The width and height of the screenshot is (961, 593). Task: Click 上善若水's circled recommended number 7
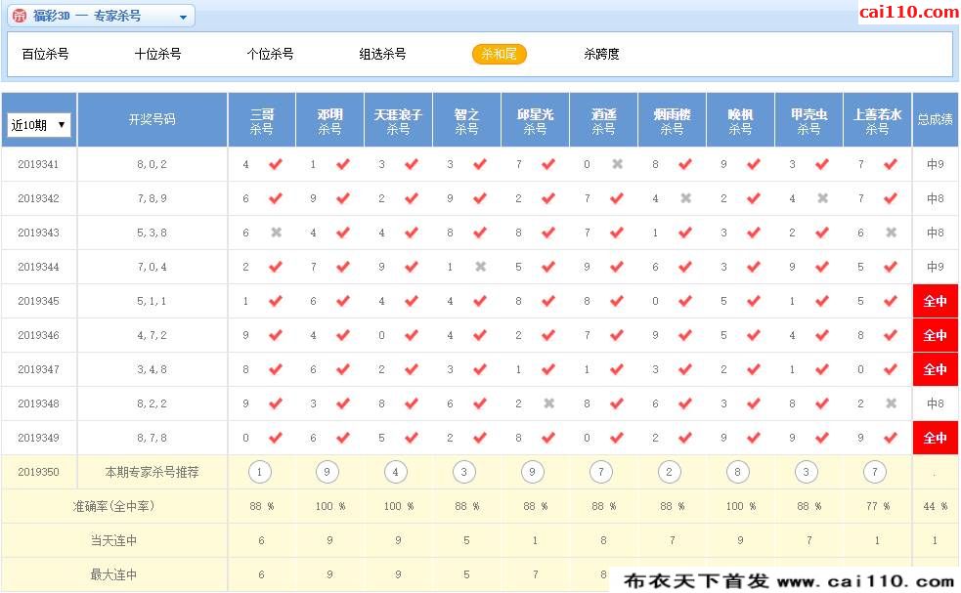(x=875, y=472)
